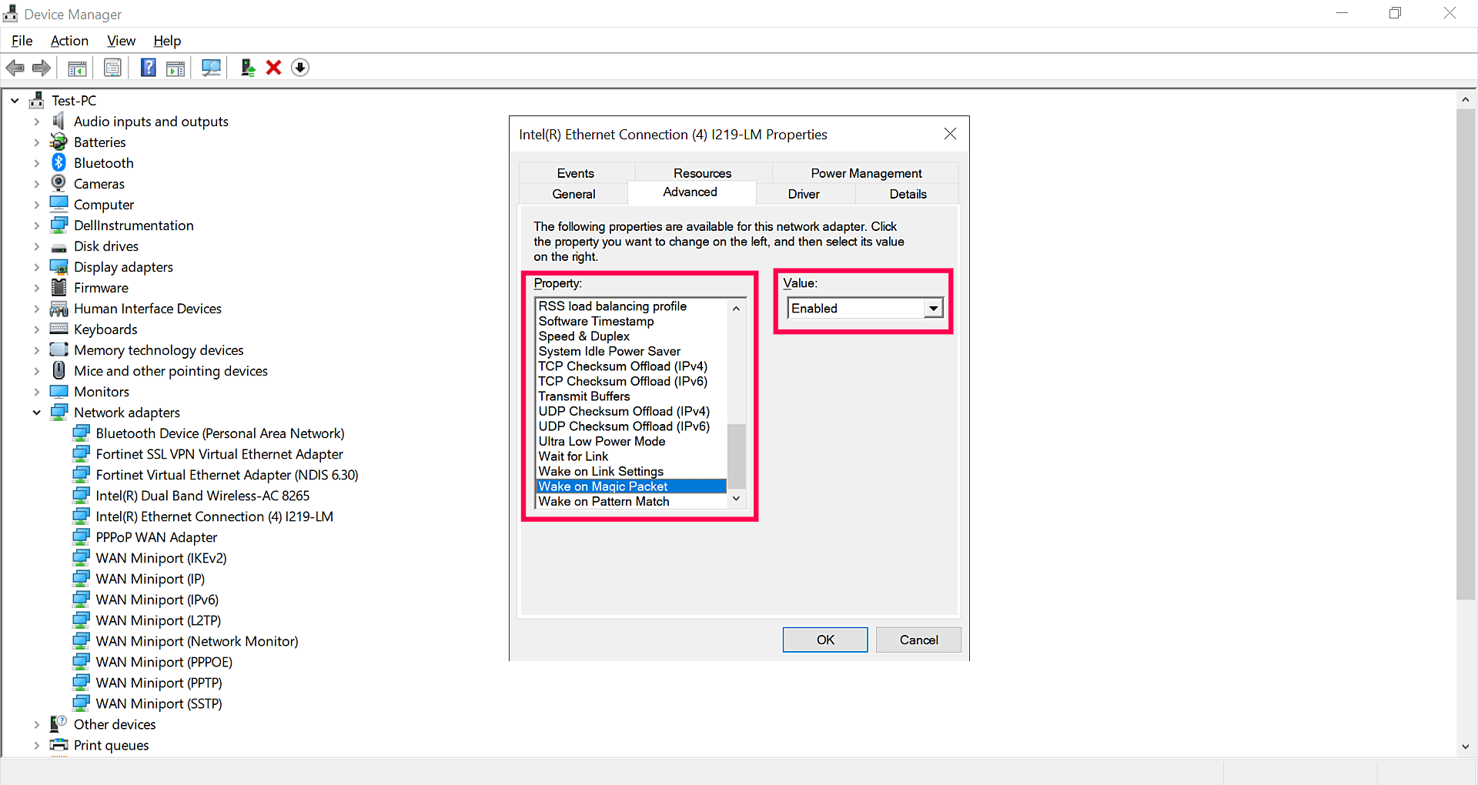Click the Scan for hardware changes icon
The height and width of the screenshot is (785, 1478).
(x=211, y=68)
